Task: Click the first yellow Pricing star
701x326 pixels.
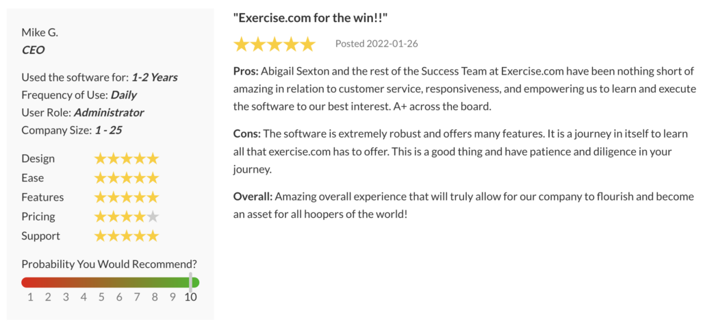Action: pyautogui.click(x=101, y=217)
